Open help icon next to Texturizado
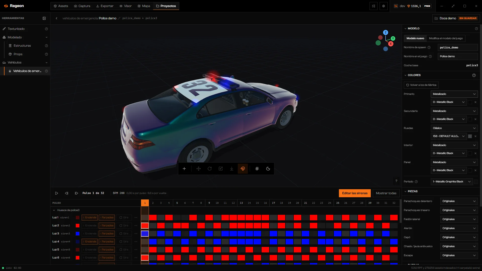This screenshot has height=271, width=482. click(x=46, y=29)
